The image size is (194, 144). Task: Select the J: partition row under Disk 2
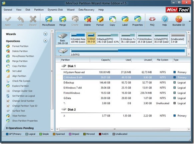[x=127, y=116]
